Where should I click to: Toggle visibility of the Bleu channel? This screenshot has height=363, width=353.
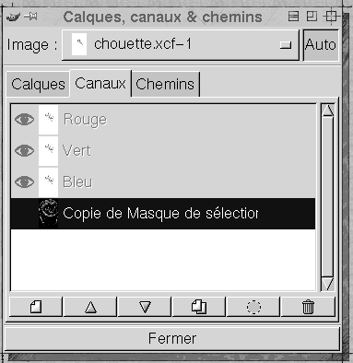tap(24, 181)
